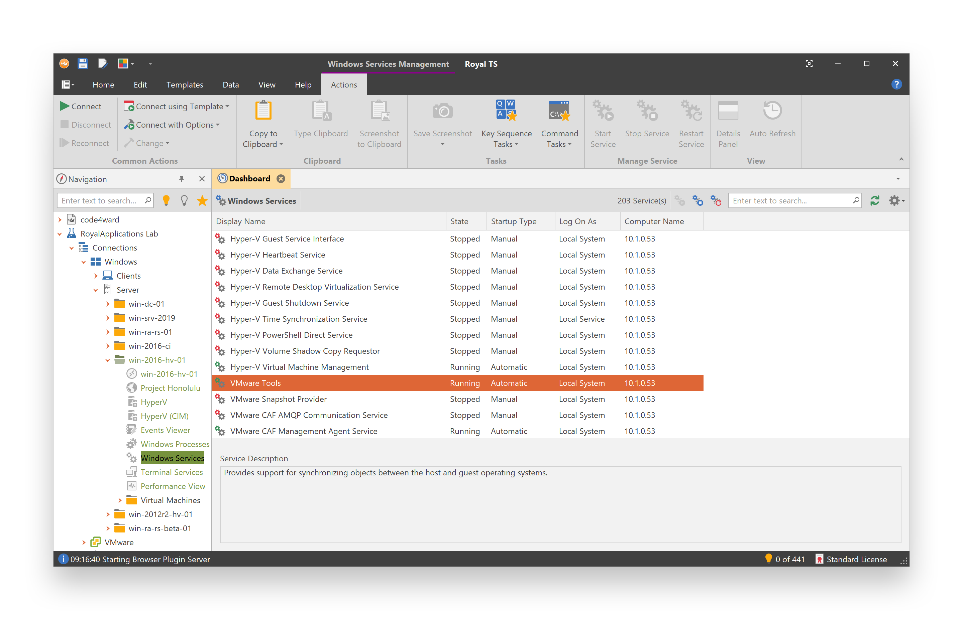Close the Navigation panel

click(202, 179)
